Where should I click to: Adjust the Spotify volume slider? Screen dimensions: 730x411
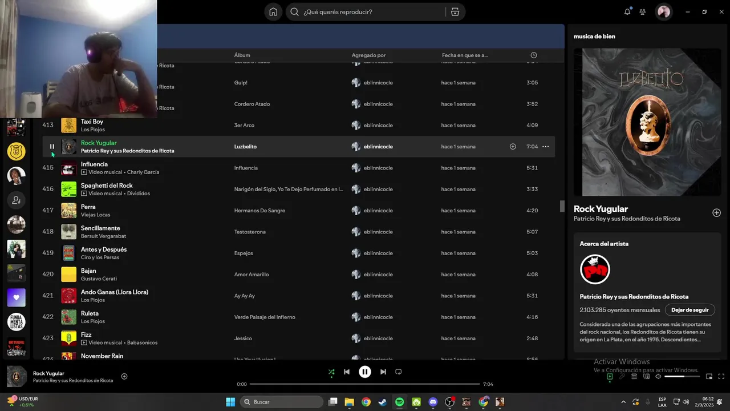[x=682, y=376]
